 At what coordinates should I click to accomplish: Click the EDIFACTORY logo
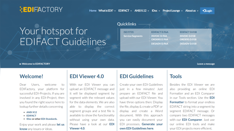click(41, 9)
